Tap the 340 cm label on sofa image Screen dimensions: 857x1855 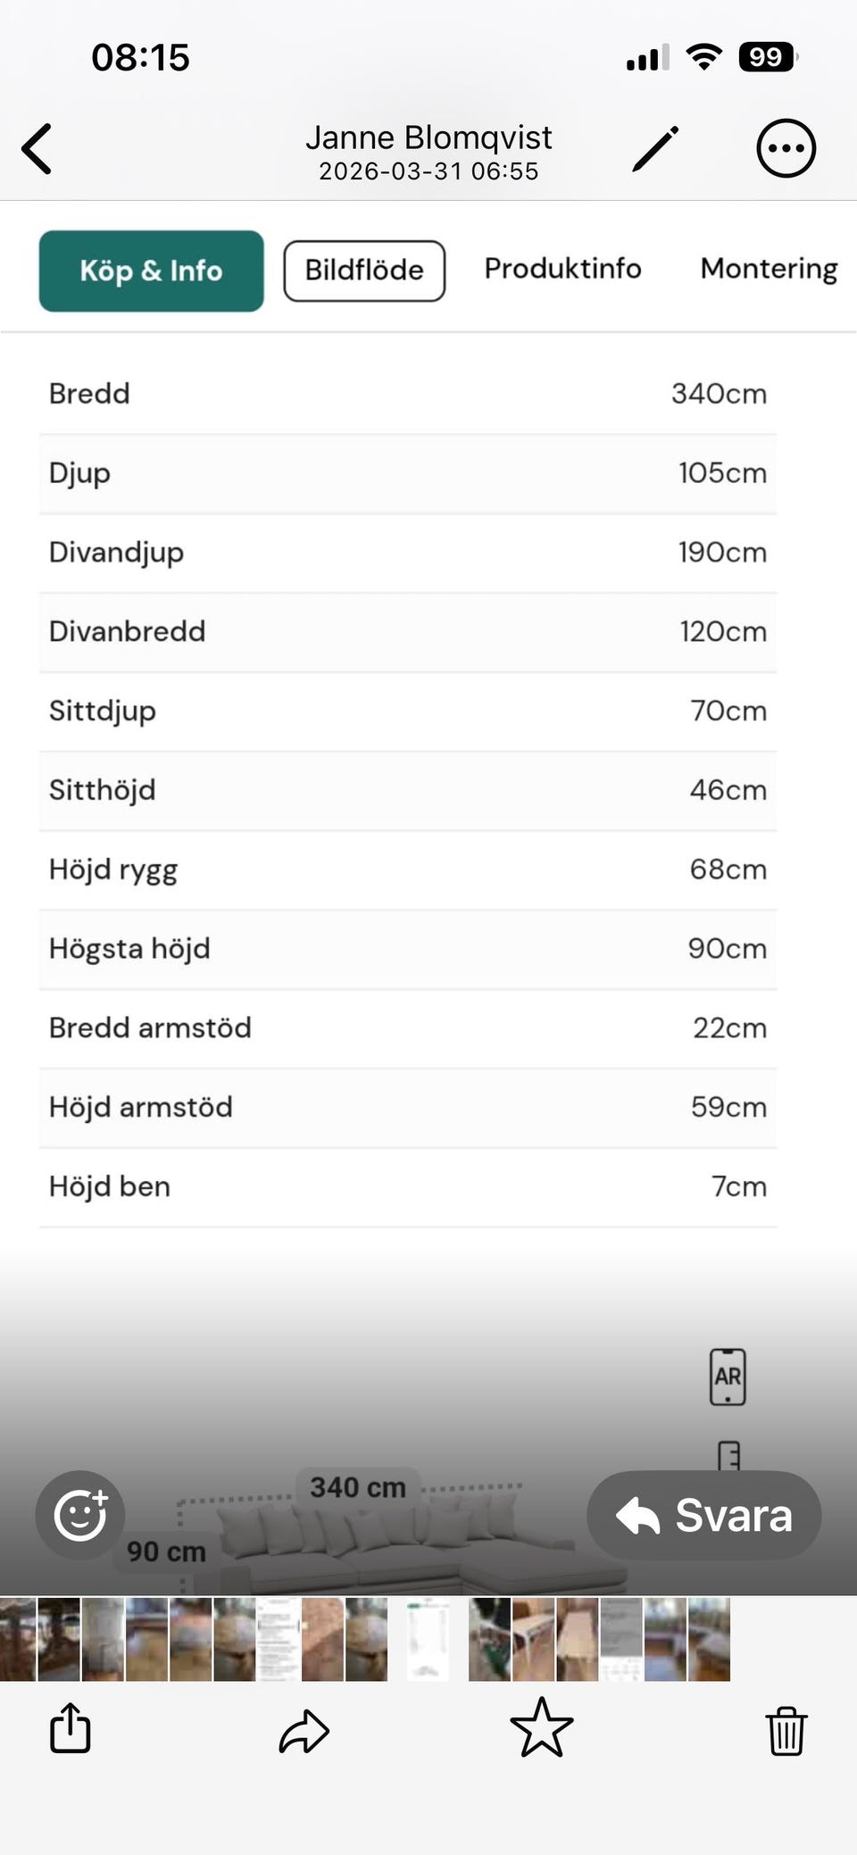pos(358,1487)
